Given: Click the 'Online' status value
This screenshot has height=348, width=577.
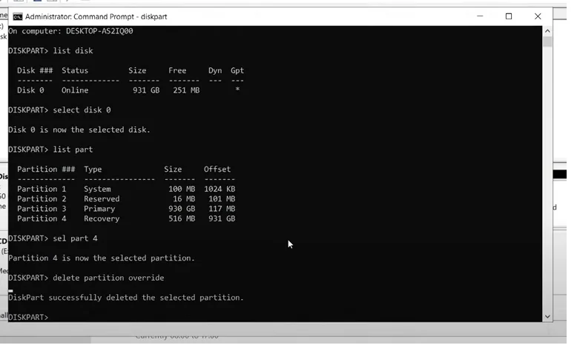Looking at the screenshot, I should click(75, 90).
